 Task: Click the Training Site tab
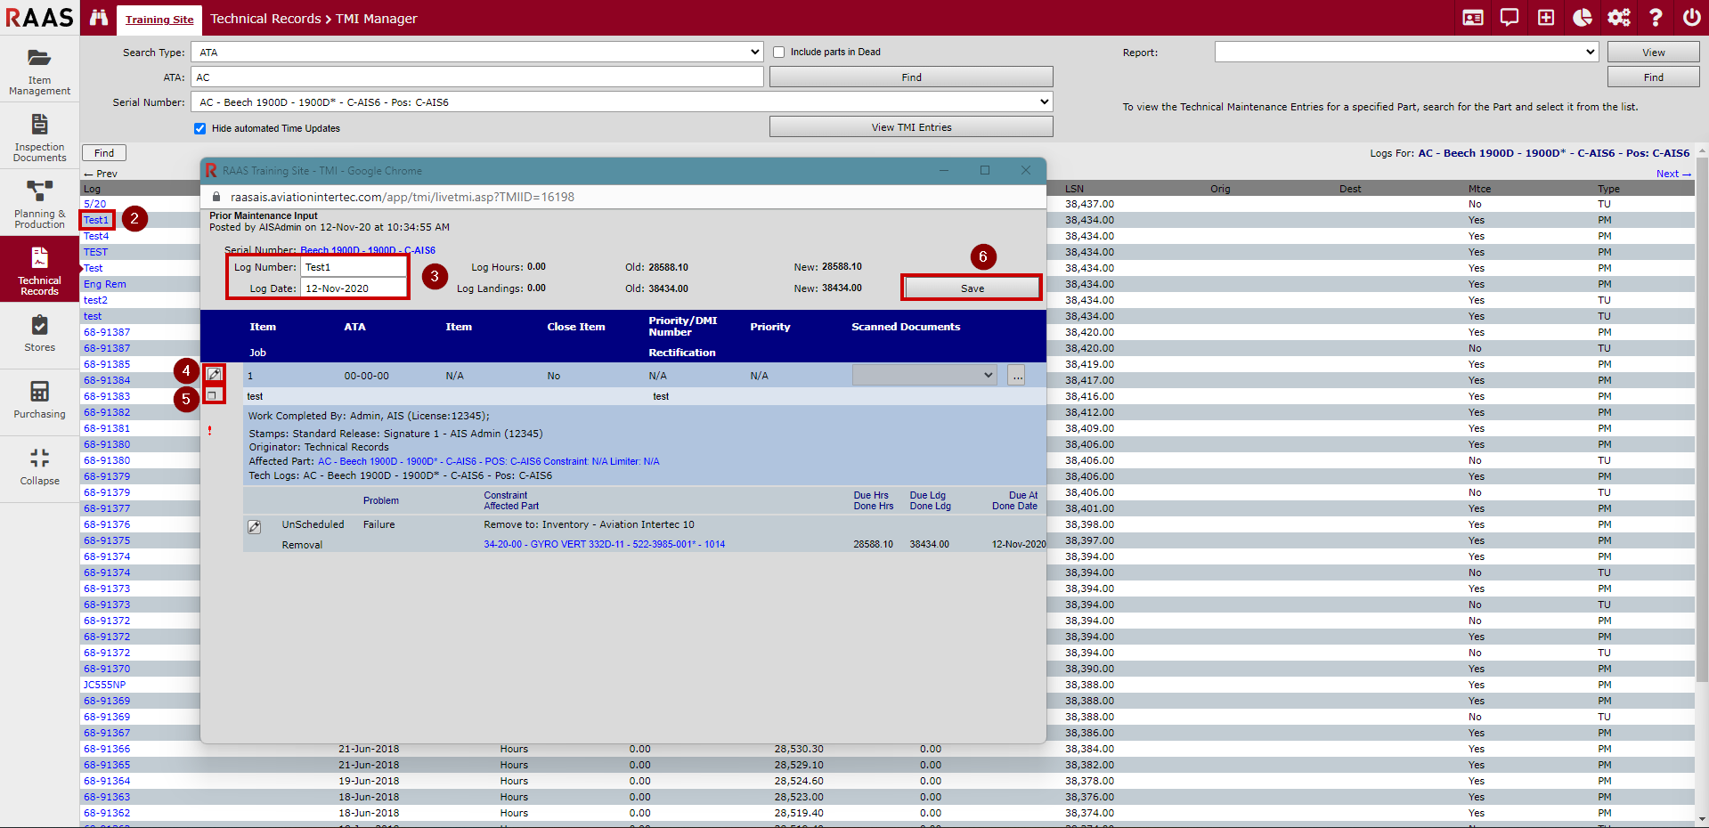pyautogui.click(x=159, y=20)
